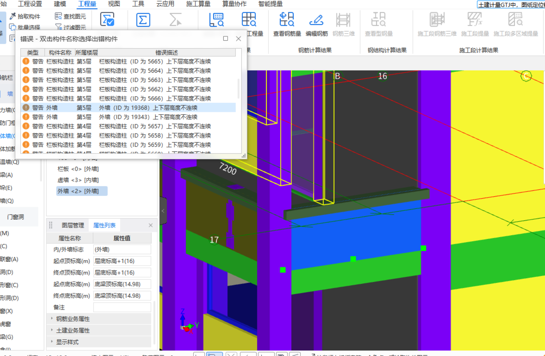Switch to the 视图 ribbon tab
The width and height of the screenshot is (545, 356).
click(114, 4)
